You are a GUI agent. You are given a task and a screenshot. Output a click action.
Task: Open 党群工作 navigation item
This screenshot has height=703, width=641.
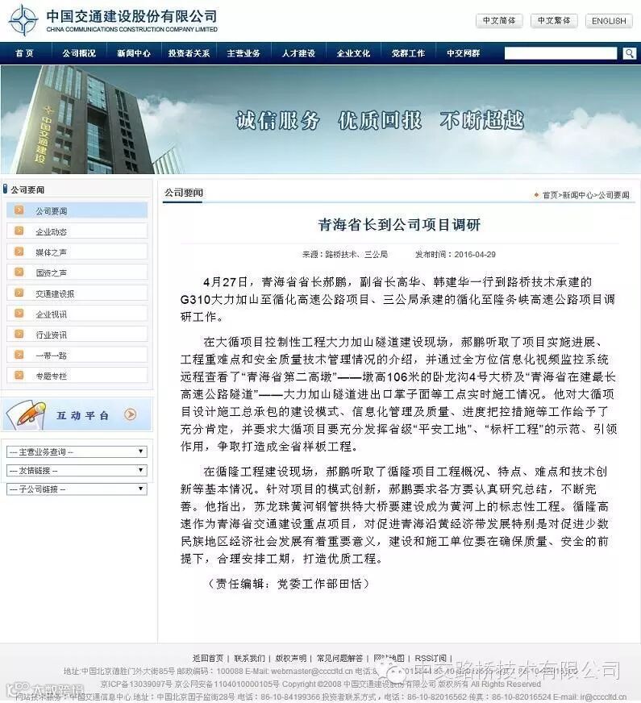[x=408, y=53]
